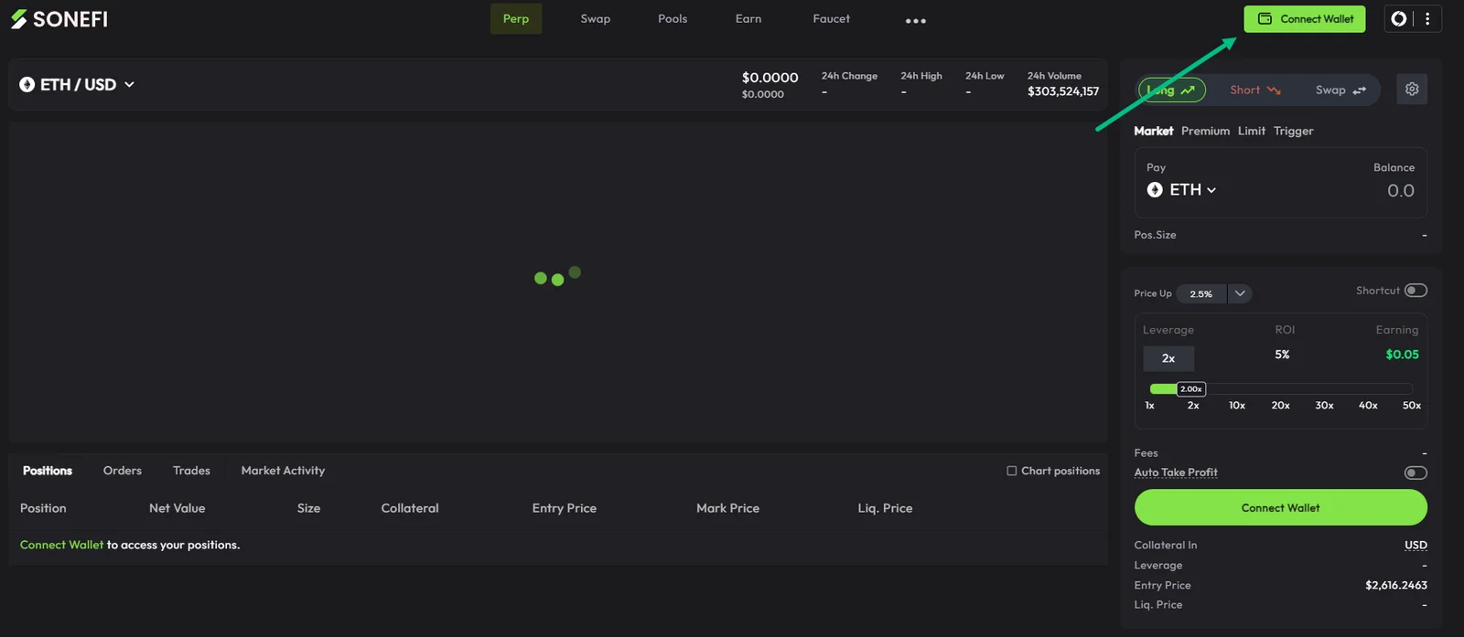Open the vertical kebab options menu

(1427, 18)
